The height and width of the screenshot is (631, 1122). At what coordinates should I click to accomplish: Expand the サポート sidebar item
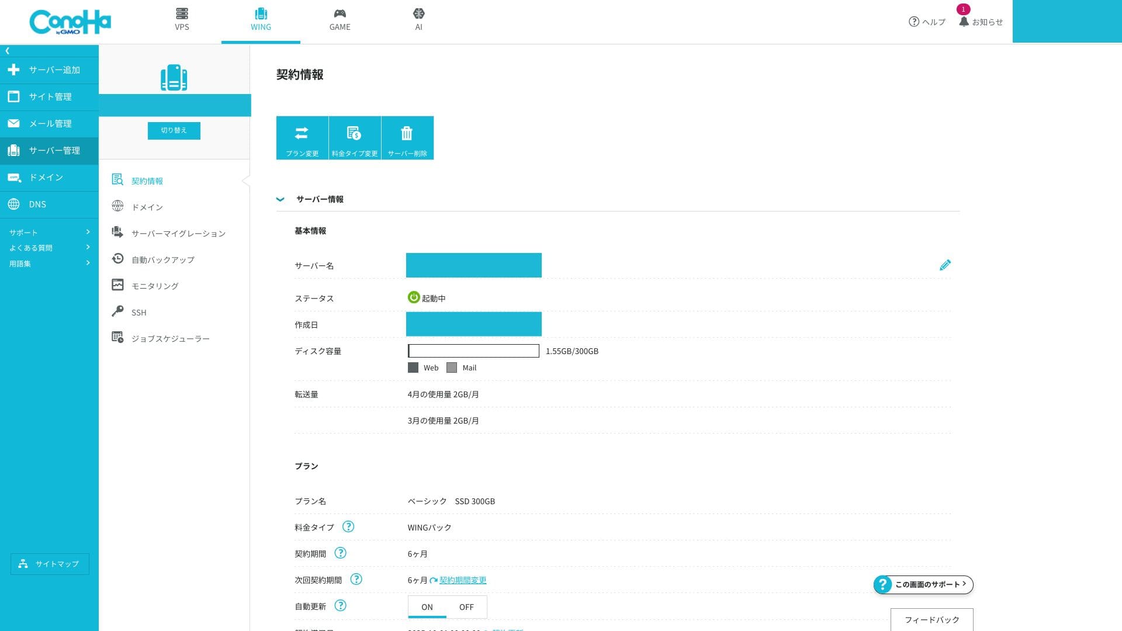(49, 232)
